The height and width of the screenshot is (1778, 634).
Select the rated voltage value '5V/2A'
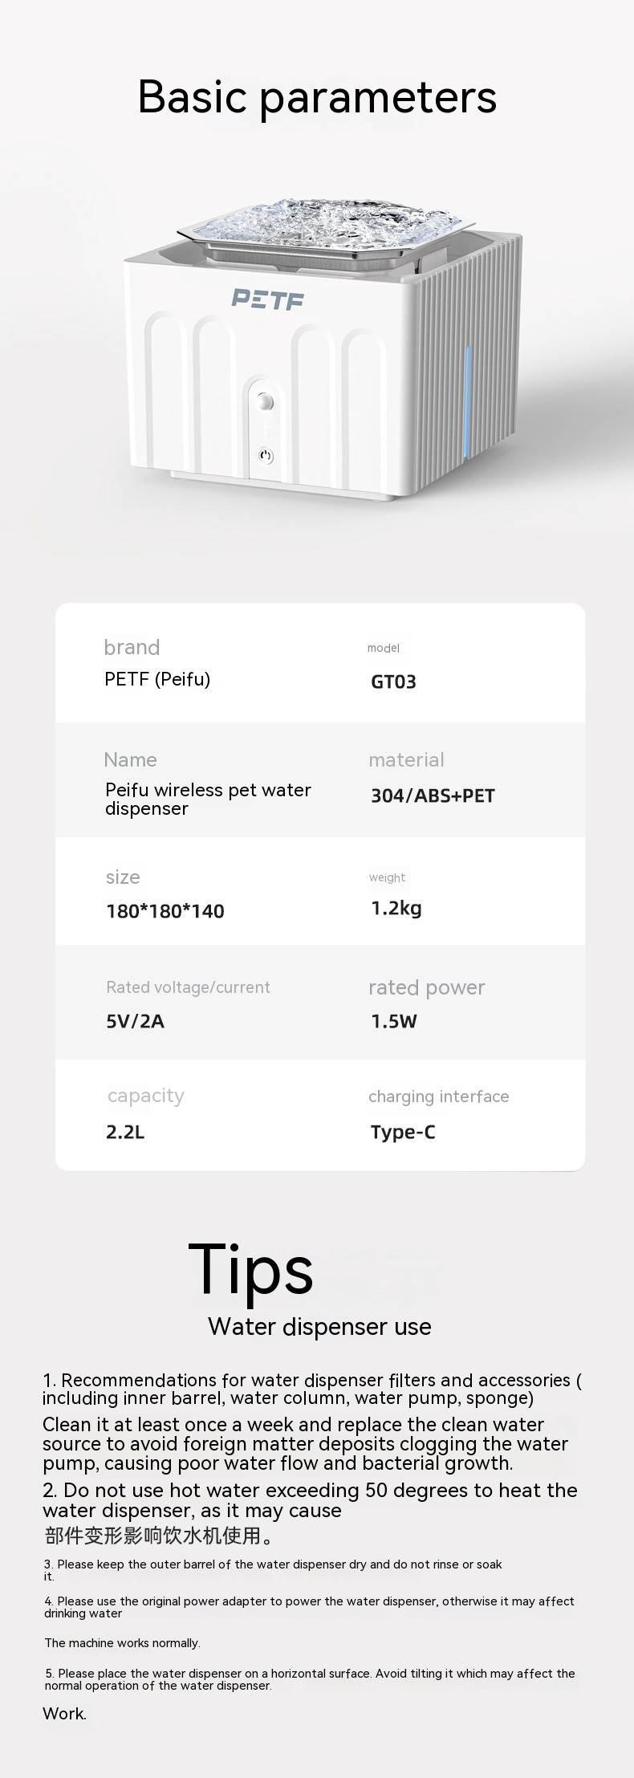tap(135, 1021)
